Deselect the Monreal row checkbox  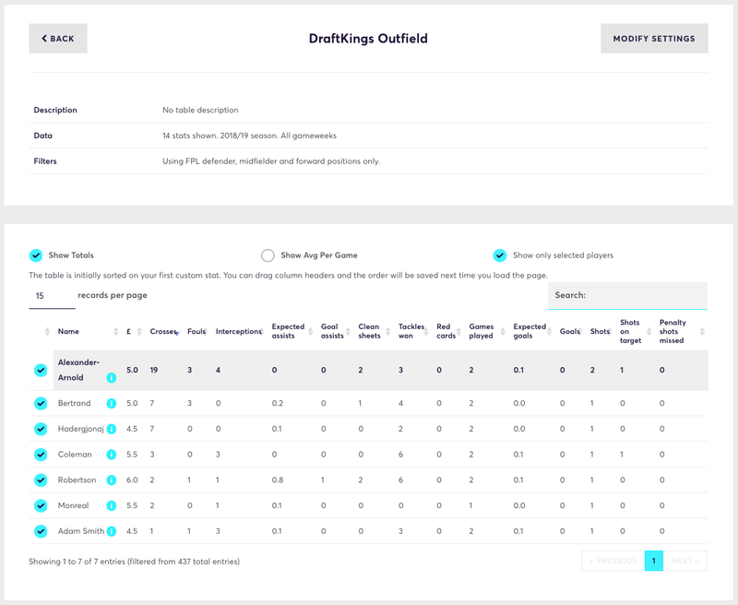pyautogui.click(x=41, y=505)
